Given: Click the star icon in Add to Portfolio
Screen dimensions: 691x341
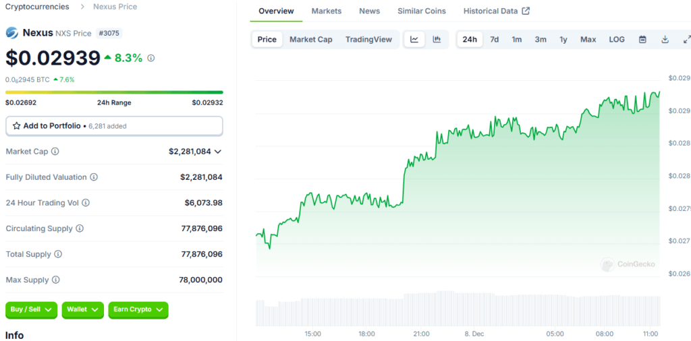Looking at the screenshot, I should pyautogui.click(x=17, y=126).
